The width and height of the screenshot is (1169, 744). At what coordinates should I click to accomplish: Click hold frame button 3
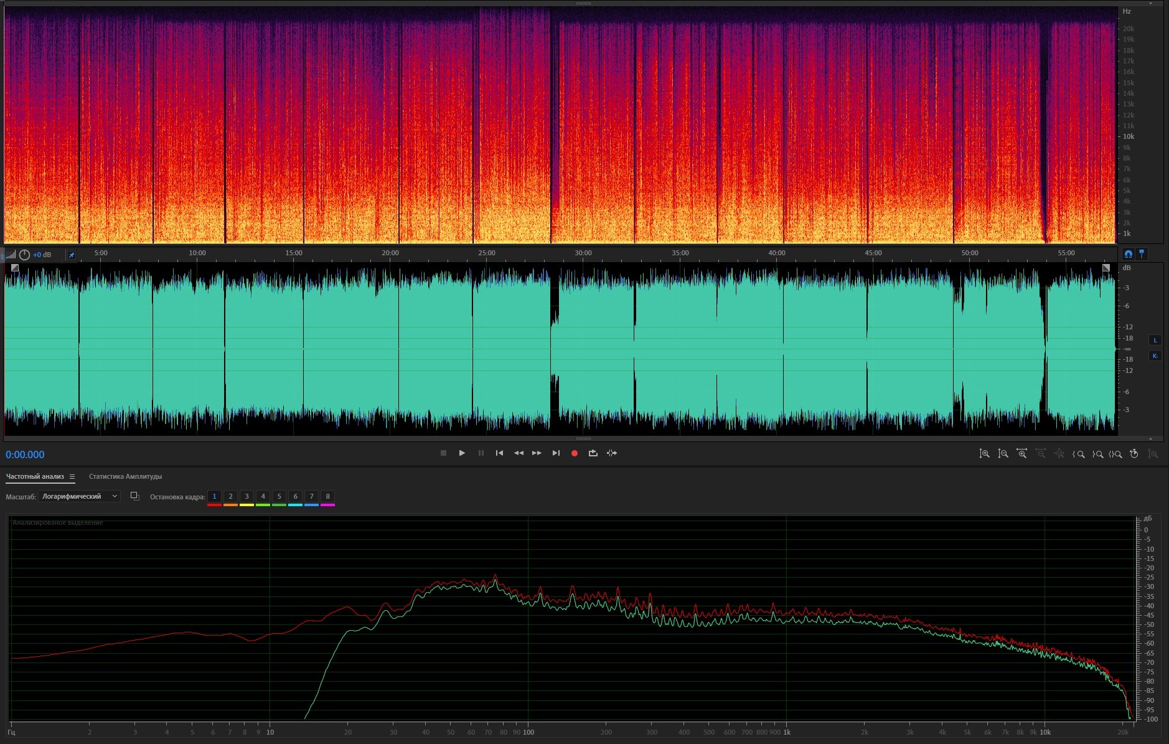pos(246,496)
